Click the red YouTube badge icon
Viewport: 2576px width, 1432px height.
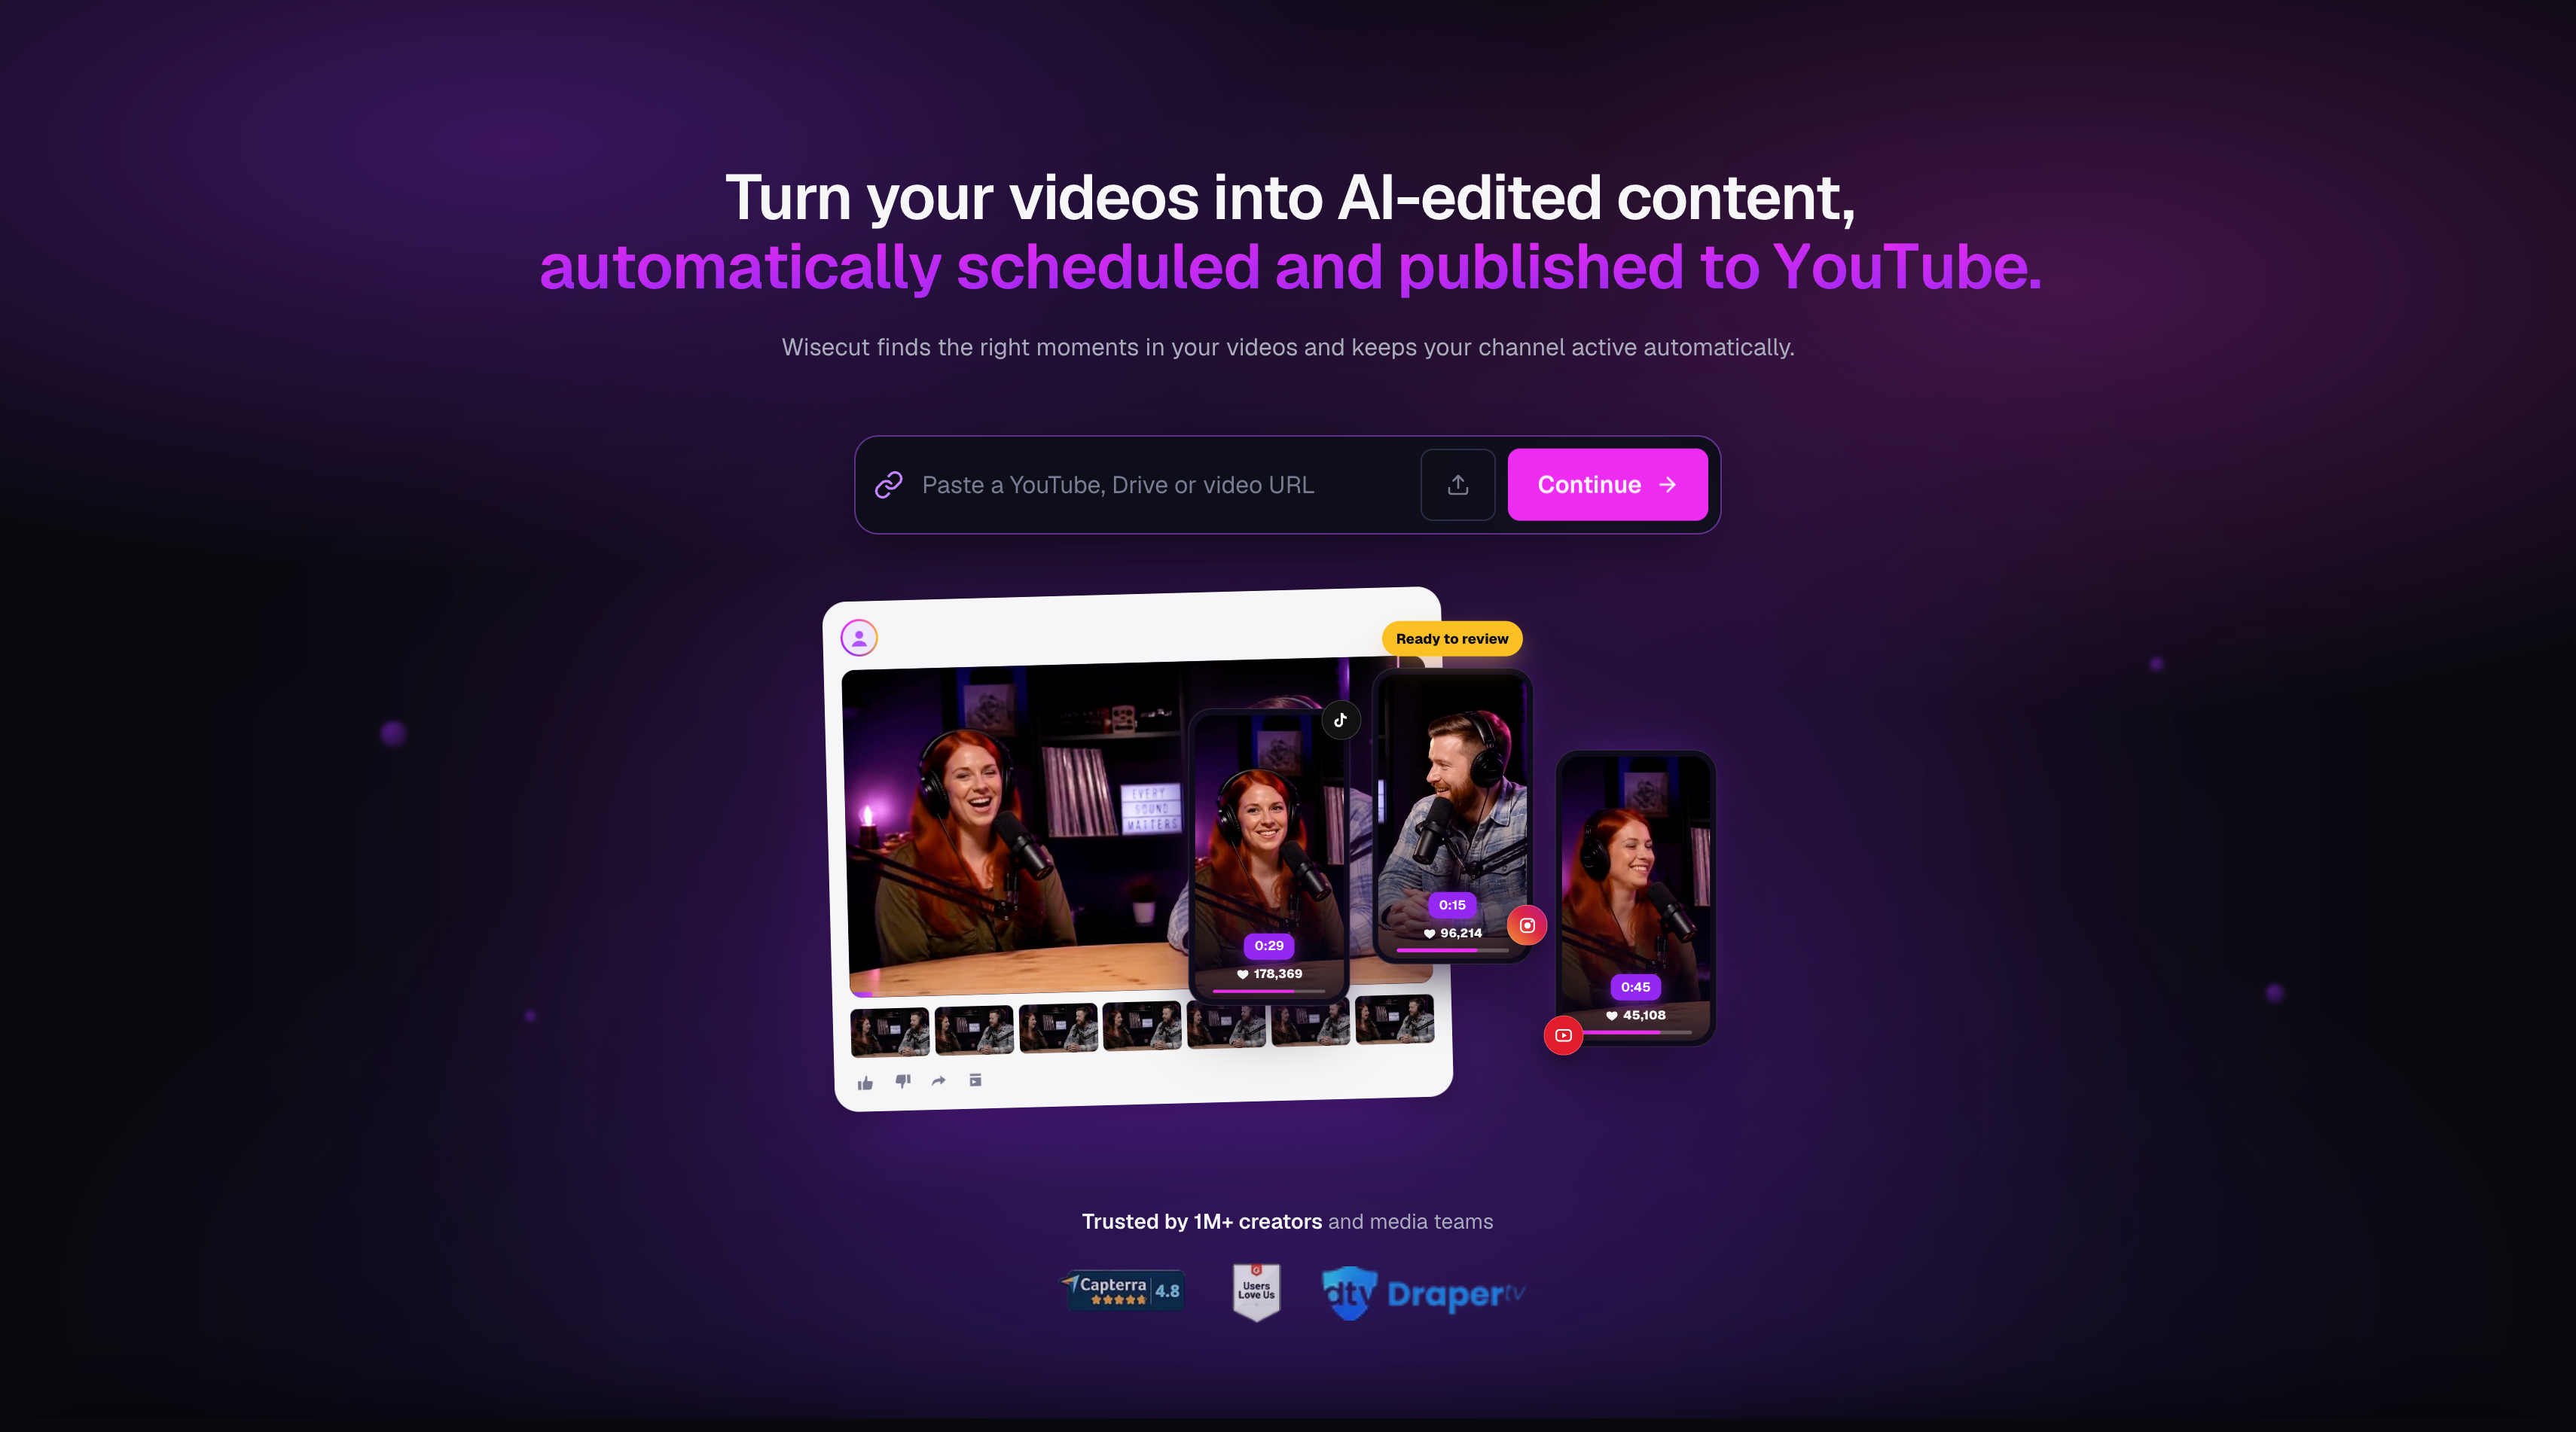click(x=1563, y=1035)
